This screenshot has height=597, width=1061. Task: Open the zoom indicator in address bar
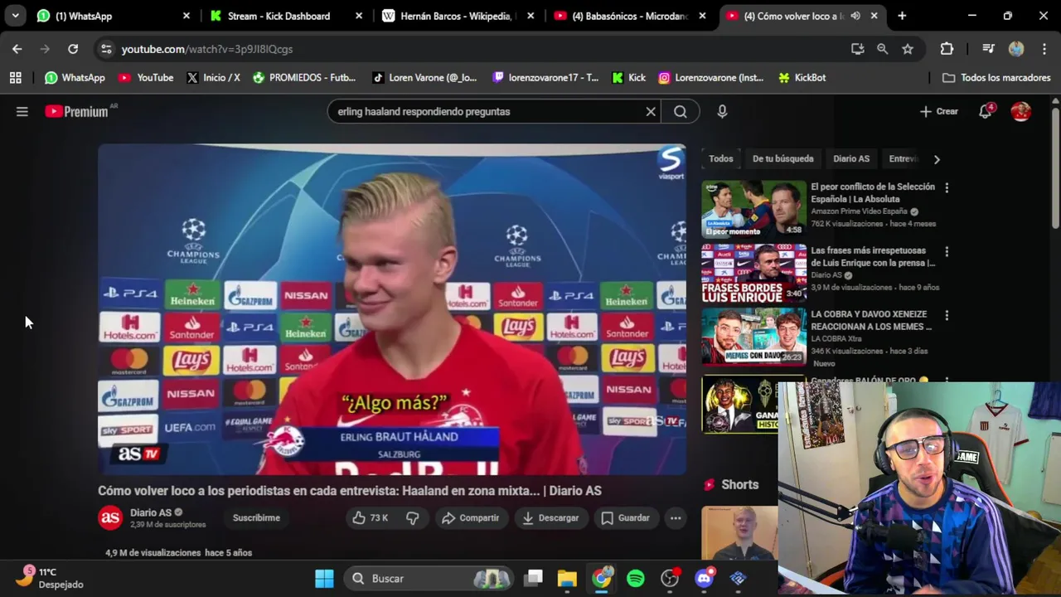(x=883, y=49)
